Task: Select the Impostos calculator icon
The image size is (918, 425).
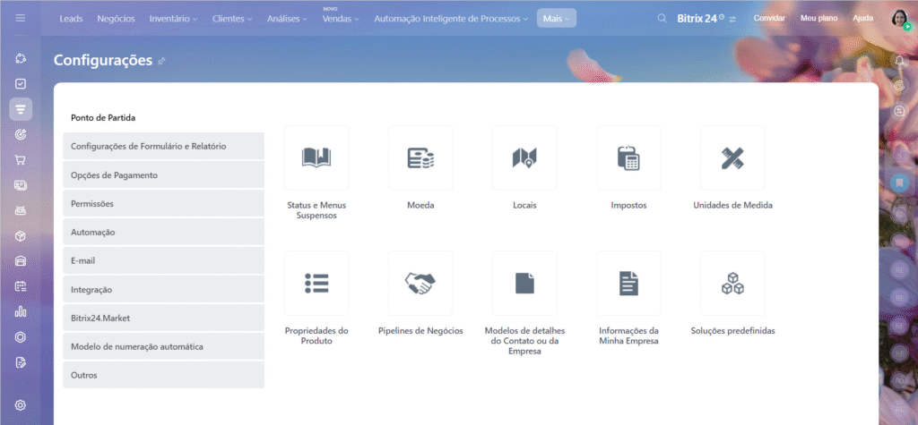Action: click(628, 158)
